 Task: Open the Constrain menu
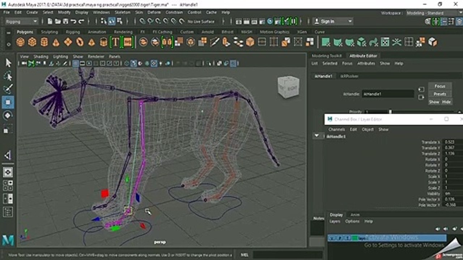(174, 12)
